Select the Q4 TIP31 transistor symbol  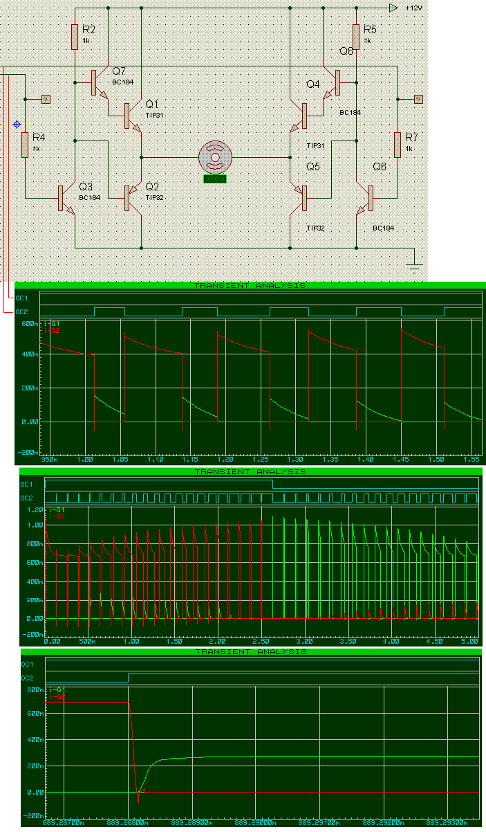click(x=298, y=116)
